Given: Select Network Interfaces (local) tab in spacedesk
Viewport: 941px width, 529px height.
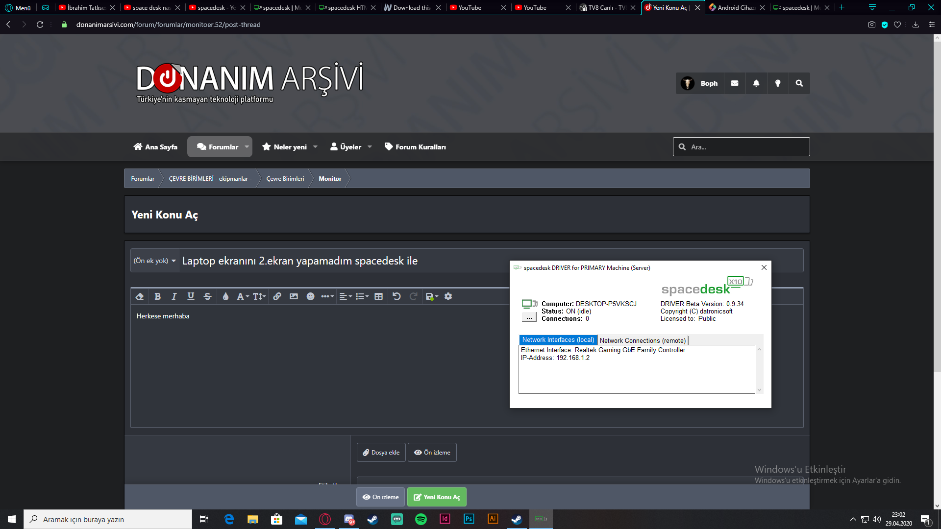Looking at the screenshot, I should point(558,340).
